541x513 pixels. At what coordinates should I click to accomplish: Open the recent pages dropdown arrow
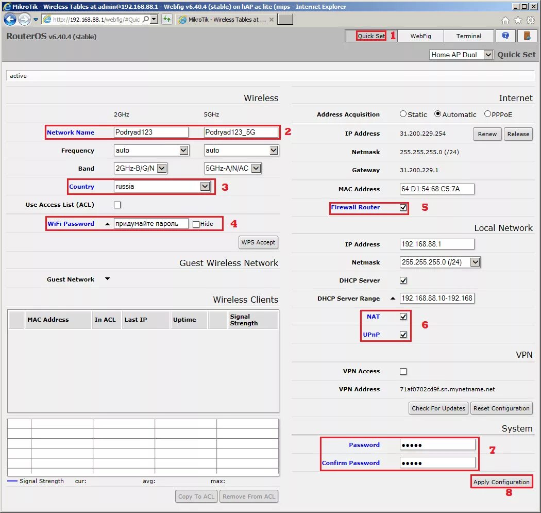click(36, 20)
